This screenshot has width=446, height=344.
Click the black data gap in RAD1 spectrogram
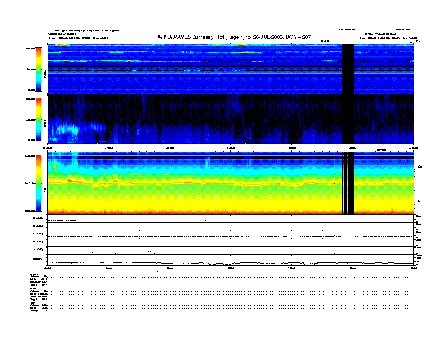347,119
